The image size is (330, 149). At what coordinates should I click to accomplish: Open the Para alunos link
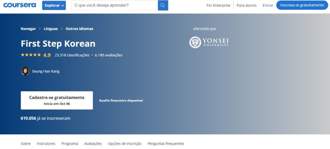247,5
